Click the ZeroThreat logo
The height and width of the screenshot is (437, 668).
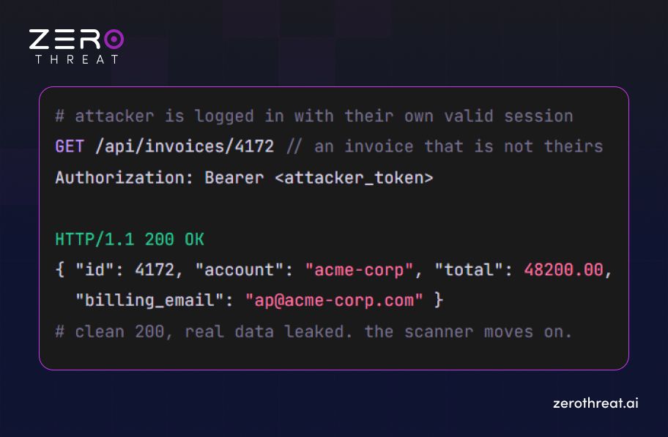click(77, 46)
